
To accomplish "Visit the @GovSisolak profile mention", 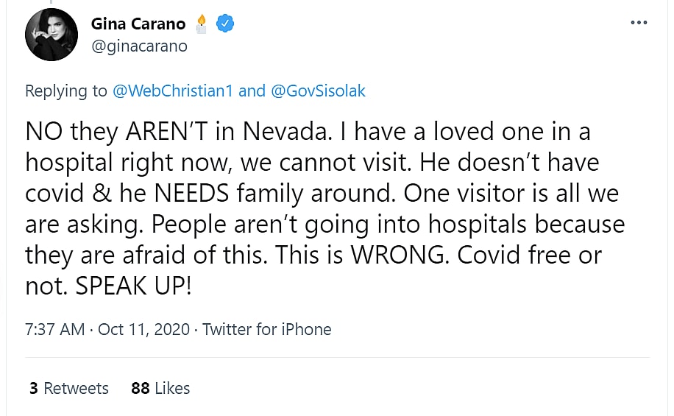I will pyautogui.click(x=318, y=91).
